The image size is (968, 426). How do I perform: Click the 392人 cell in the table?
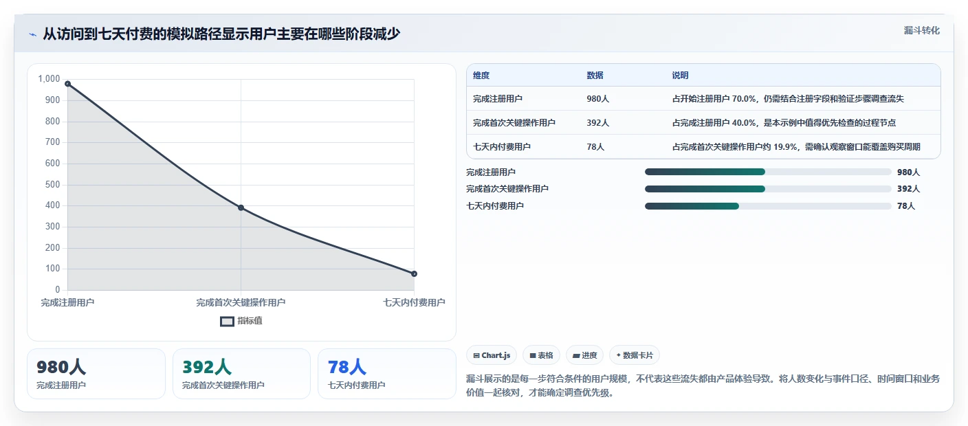[x=597, y=123]
